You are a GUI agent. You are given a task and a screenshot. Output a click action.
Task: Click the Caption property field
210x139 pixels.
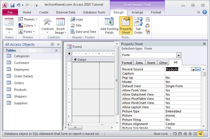click(183, 73)
